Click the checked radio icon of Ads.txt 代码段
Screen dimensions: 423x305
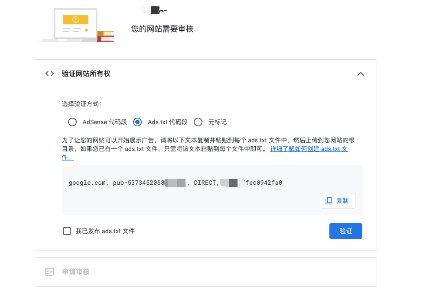137,122
